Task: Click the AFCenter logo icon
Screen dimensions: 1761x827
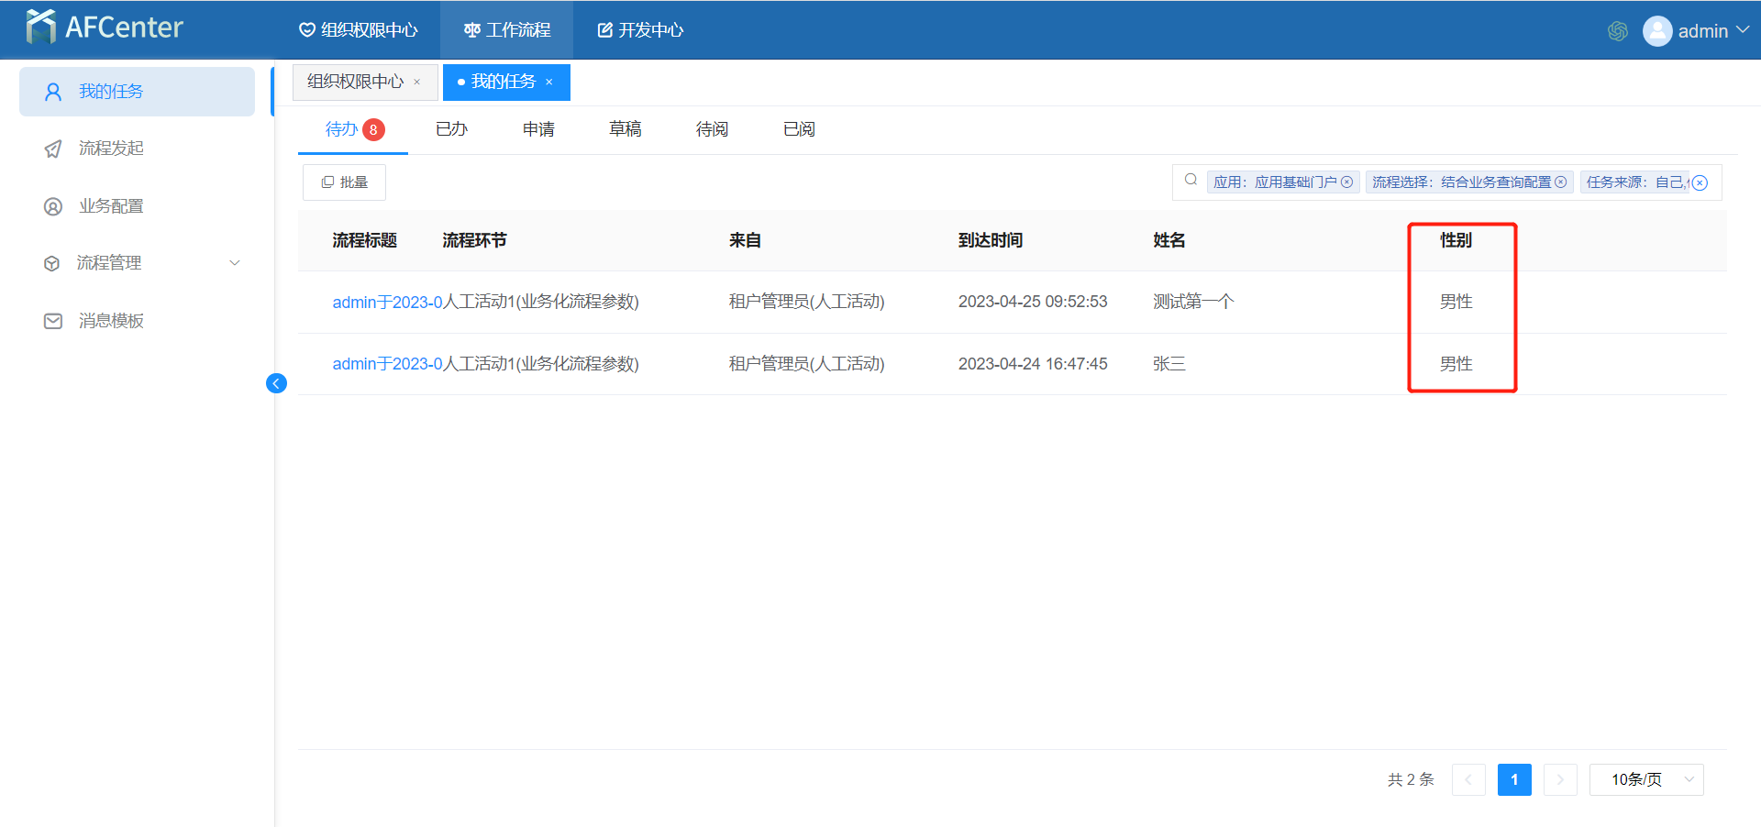Action: tap(41, 28)
